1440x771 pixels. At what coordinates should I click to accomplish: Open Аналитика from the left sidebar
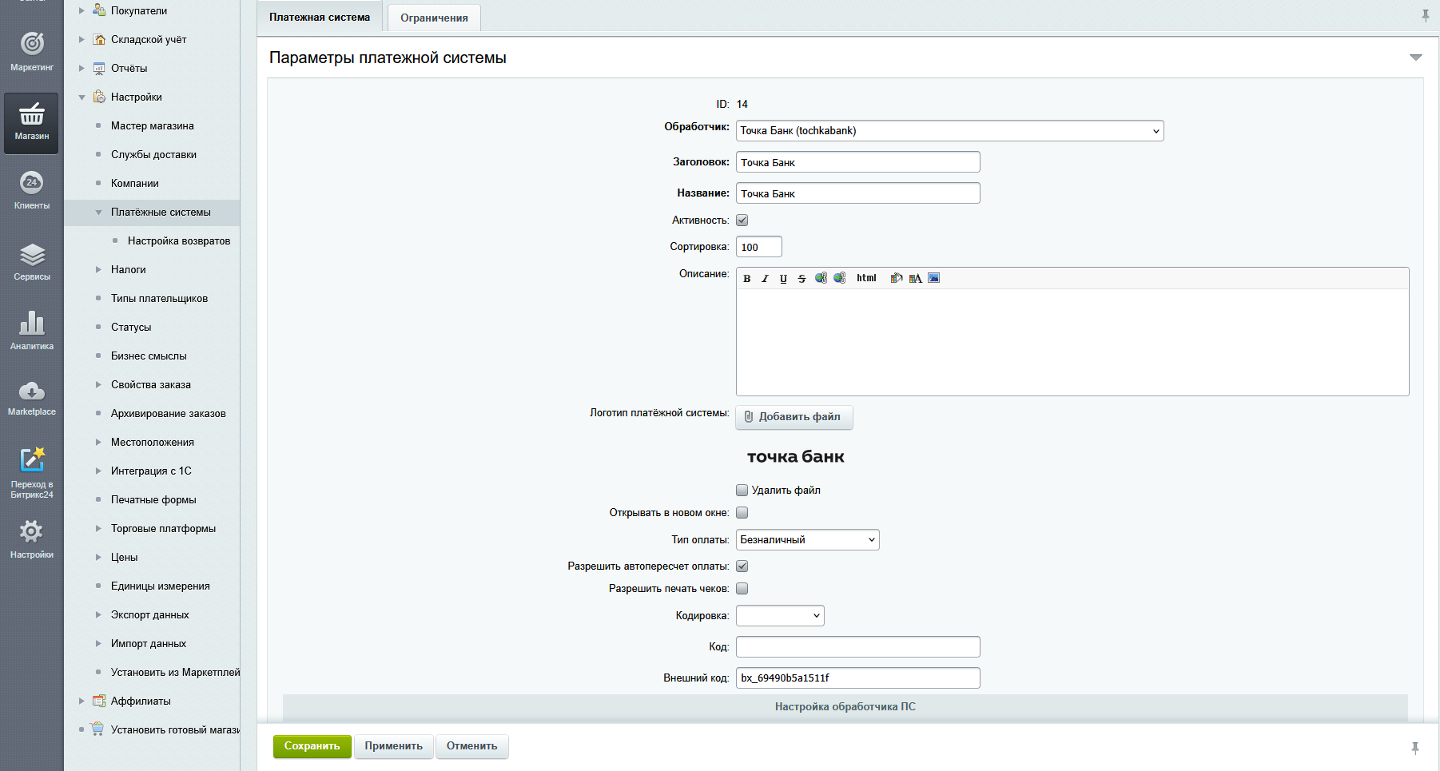coord(32,330)
